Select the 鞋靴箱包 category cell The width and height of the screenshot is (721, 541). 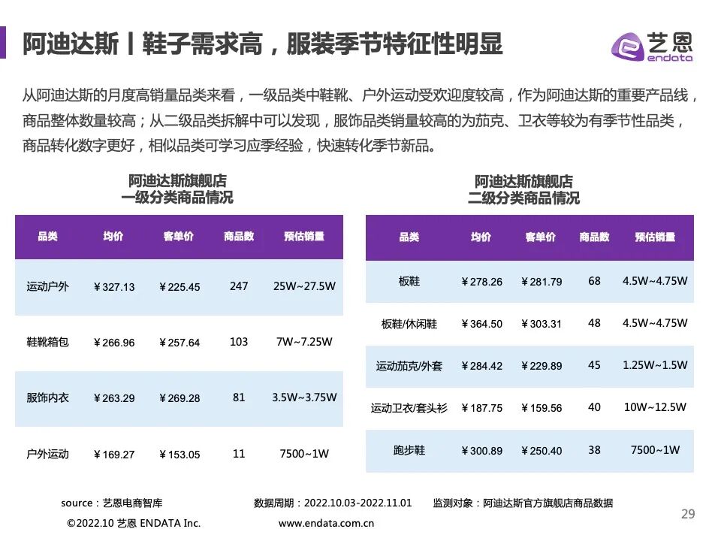pyautogui.click(x=48, y=343)
